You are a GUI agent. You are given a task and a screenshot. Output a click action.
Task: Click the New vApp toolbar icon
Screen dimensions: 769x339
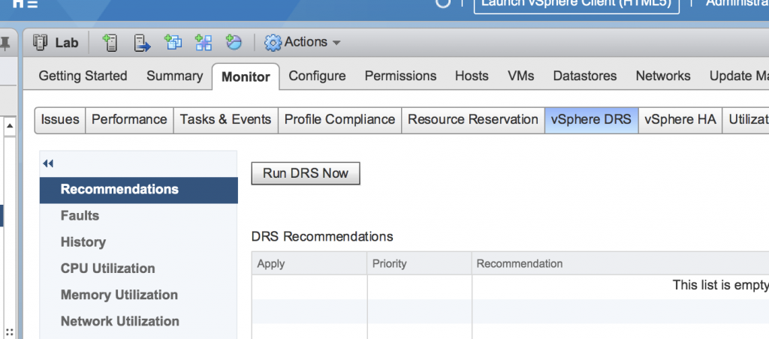[203, 43]
